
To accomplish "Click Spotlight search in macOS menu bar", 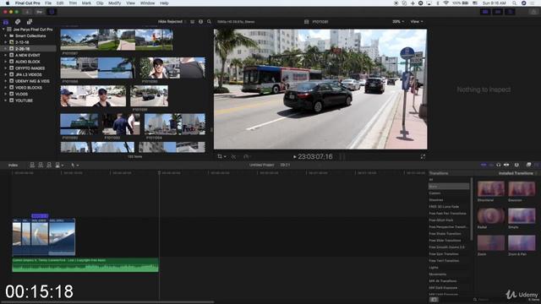I will (x=514, y=3).
